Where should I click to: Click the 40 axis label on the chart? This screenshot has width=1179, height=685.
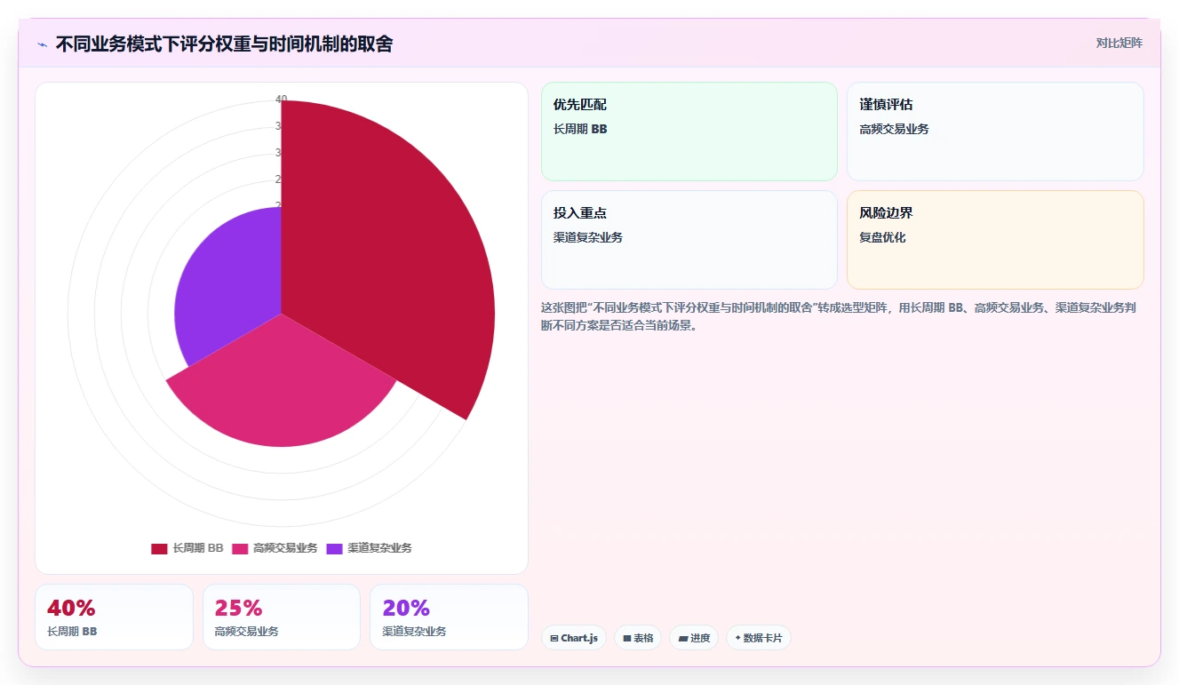coord(281,99)
